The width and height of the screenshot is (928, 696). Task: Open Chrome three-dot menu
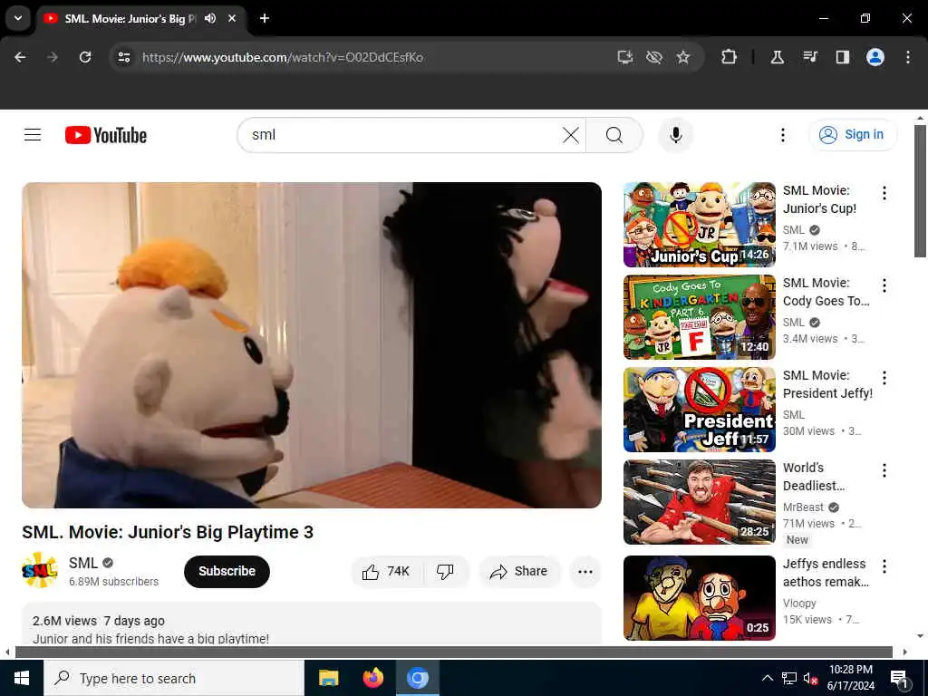tap(907, 57)
